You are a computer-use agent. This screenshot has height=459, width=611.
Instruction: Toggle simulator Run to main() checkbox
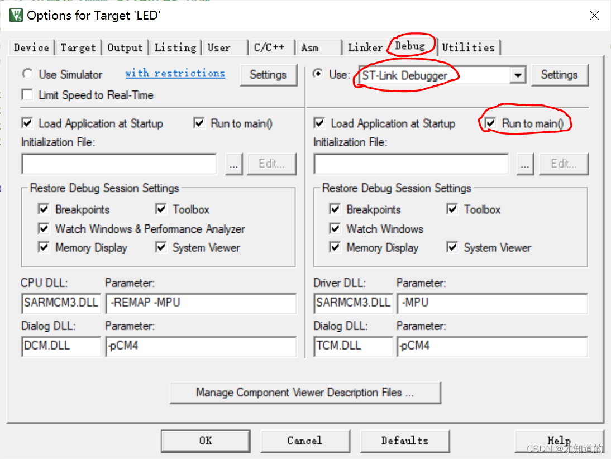pyautogui.click(x=199, y=123)
